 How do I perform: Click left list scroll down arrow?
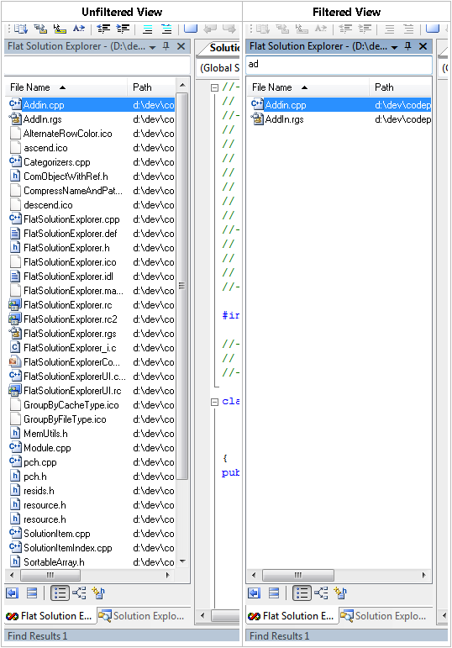pyautogui.click(x=182, y=561)
